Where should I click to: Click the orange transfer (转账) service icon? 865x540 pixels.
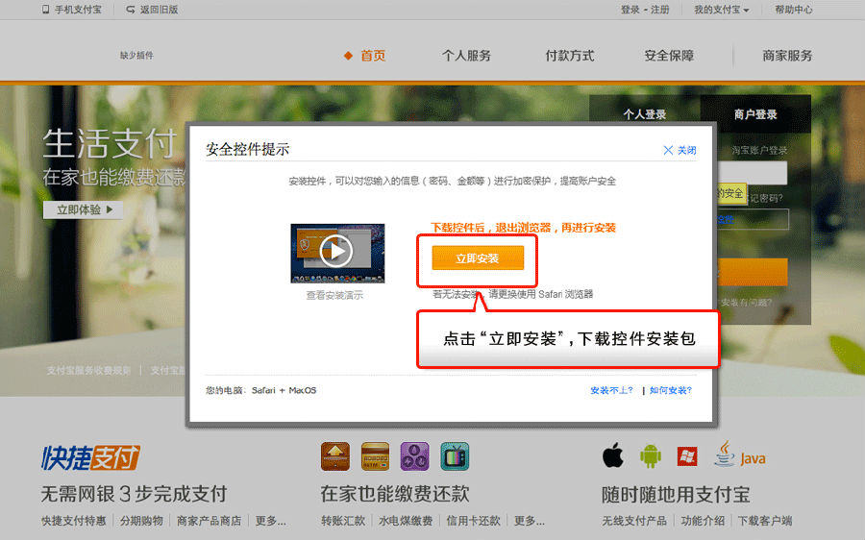[334, 455]
